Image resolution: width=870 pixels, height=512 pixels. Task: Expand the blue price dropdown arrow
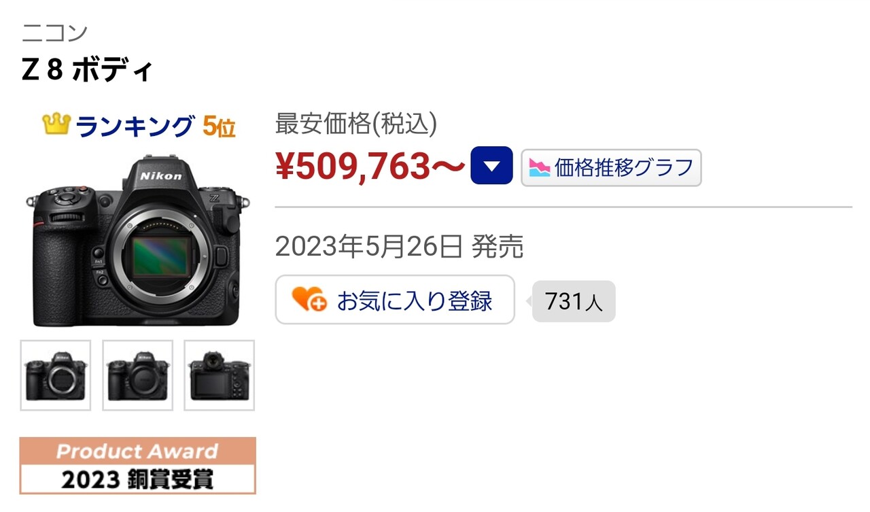[x=491, y=166]
